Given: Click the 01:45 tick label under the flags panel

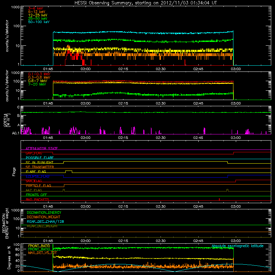Looking at the screenshot, I should click(x=48, y=207).
